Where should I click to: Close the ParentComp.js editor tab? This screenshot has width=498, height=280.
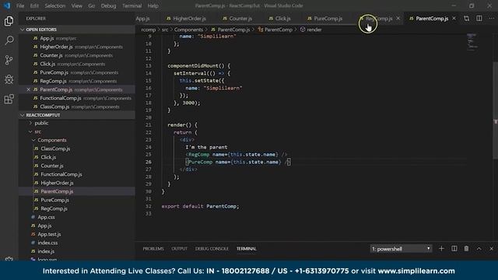(x=454, y=19)
